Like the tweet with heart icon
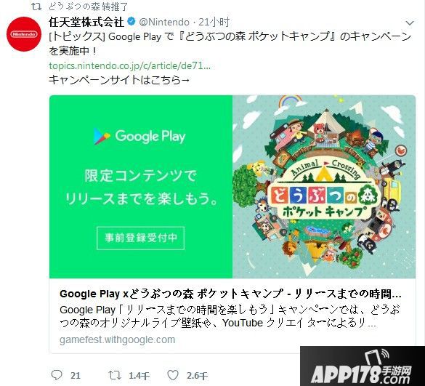 coord(173,375)
